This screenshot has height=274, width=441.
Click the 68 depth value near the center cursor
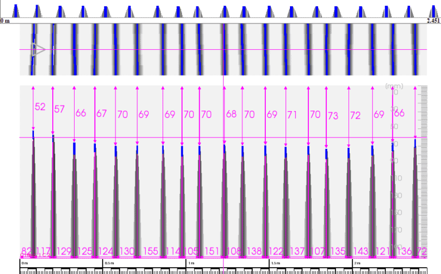[x=231, y=114]
